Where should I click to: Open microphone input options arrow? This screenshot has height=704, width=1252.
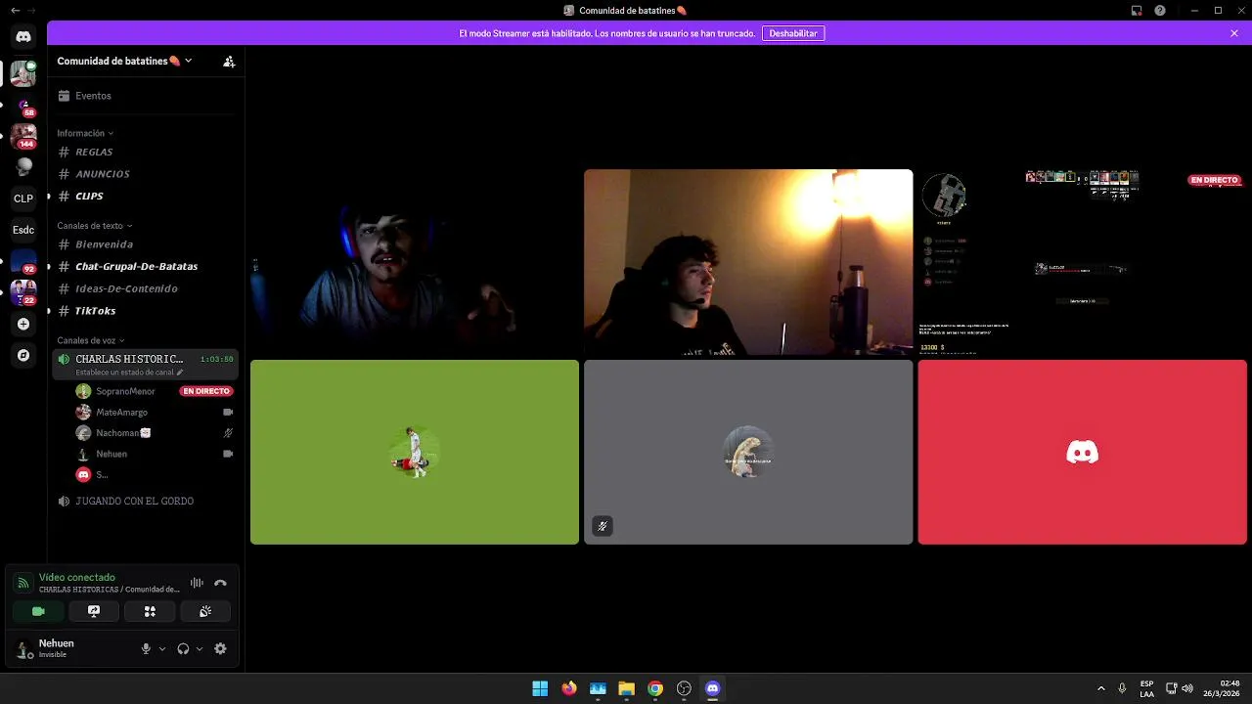pos(162,648)
